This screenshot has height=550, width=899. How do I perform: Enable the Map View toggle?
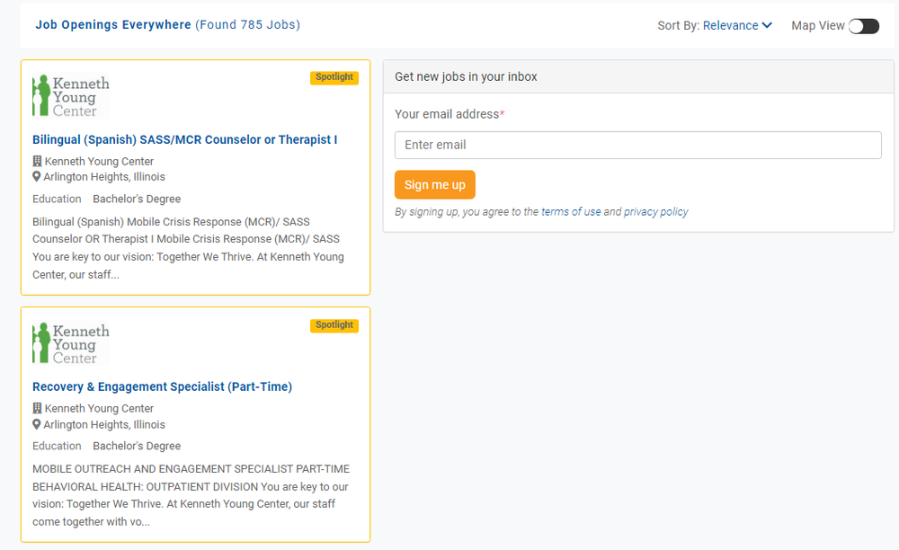(863, 26)
